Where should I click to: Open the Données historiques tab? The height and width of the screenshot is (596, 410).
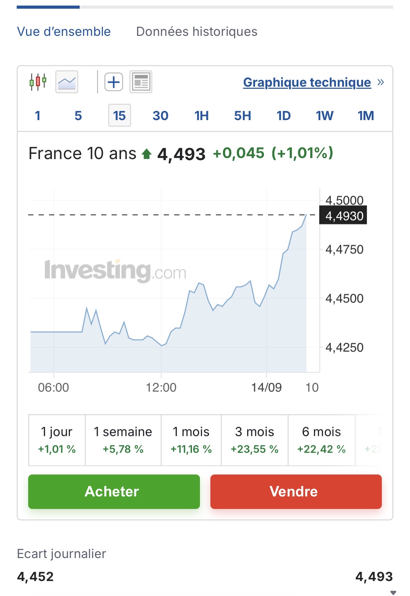coord(197,32)
